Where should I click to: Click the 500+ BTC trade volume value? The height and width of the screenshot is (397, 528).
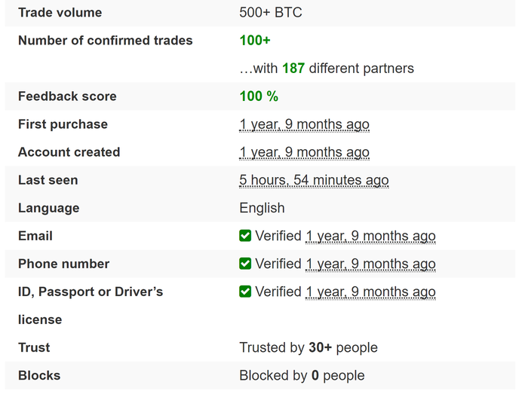pos(271,13)
